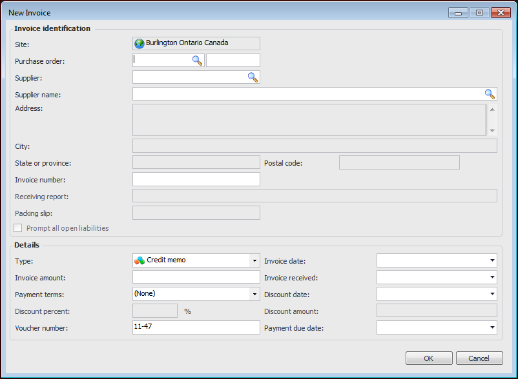The height and width of the screenshot is (379, 518).
Task: Click the second Purchase order text box
Action: tap(233, 61)
